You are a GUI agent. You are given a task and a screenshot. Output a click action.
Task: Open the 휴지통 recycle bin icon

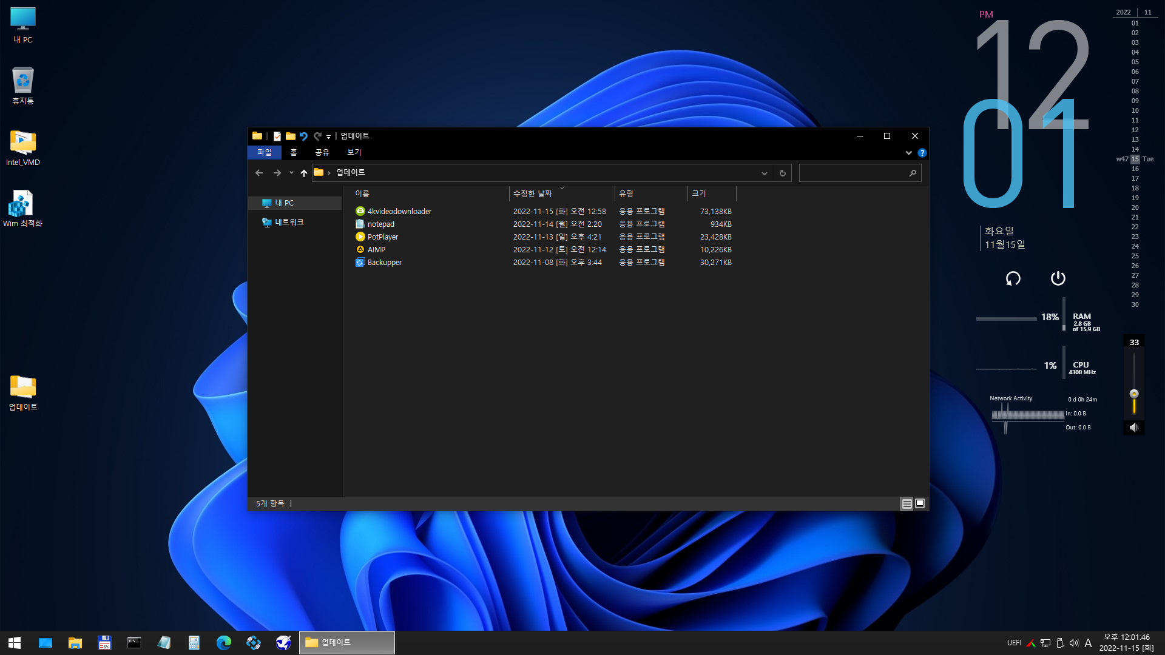click(x=23, y=86)
